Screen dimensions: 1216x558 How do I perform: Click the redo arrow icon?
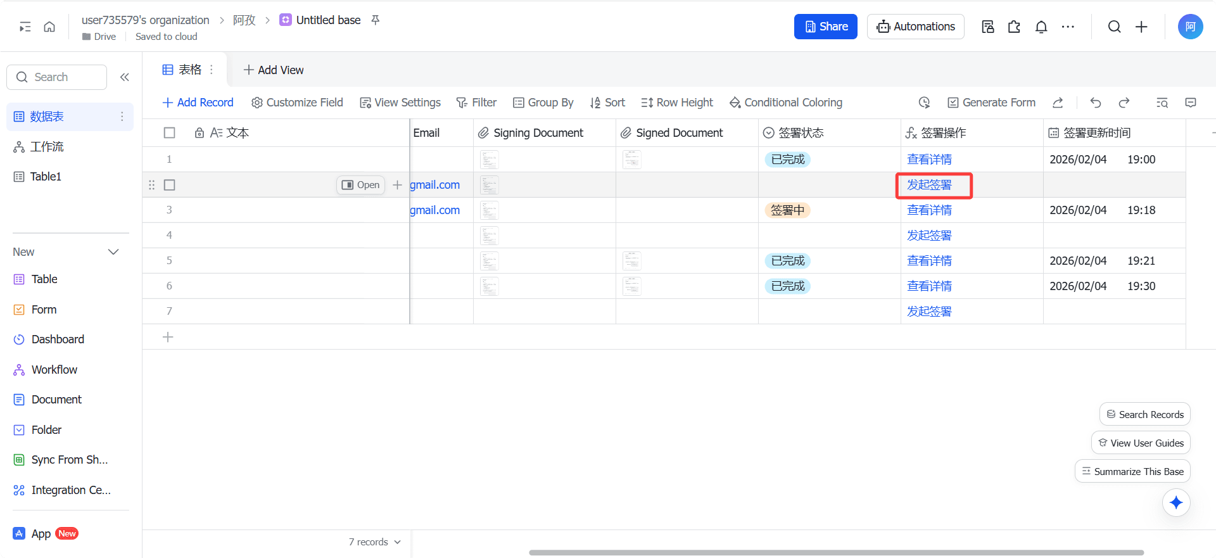(x=1124, y=103)
